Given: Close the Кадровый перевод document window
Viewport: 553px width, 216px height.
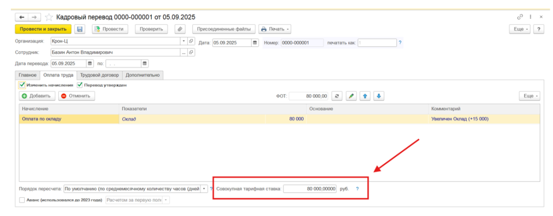Looking at the screenshot, I should (541, 17).
